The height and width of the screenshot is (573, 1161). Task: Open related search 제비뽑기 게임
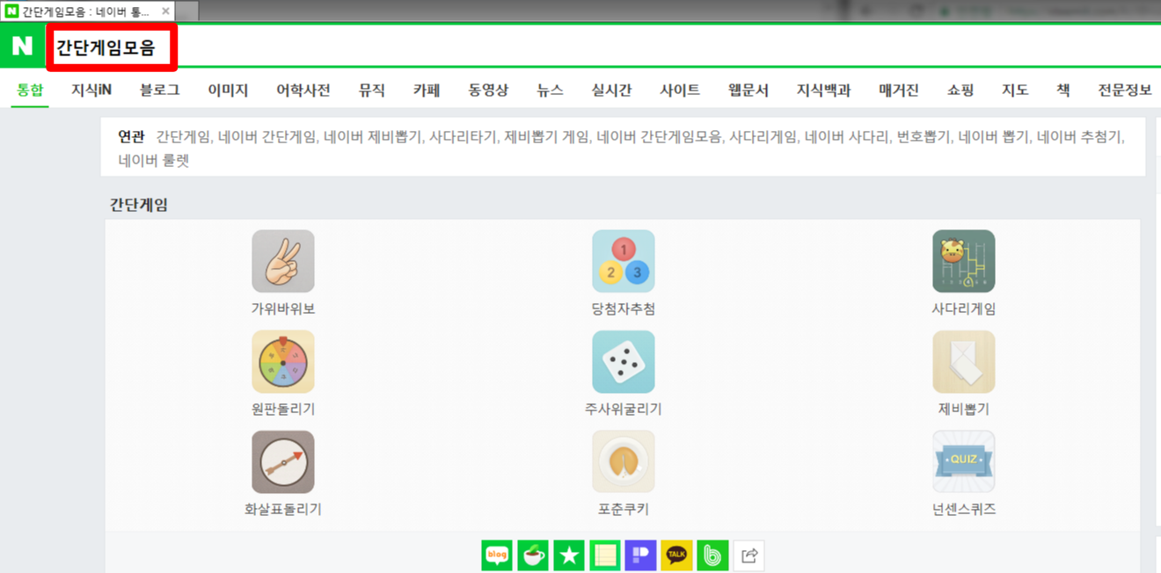click(x=546, y=137)
